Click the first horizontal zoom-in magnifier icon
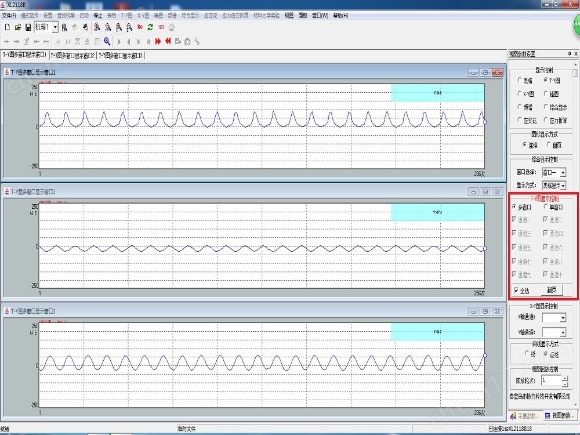The height and width of the screenshot is (435, 580). click(97, 27)
